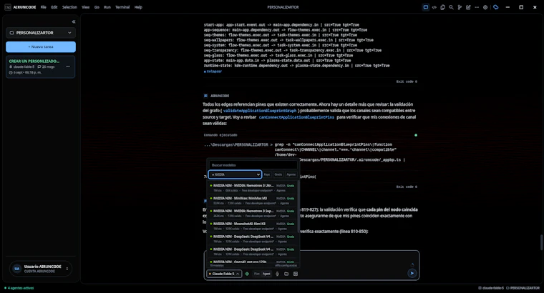
Task: Click the blue cloud sync icon
Action: (x=496, y=7)
